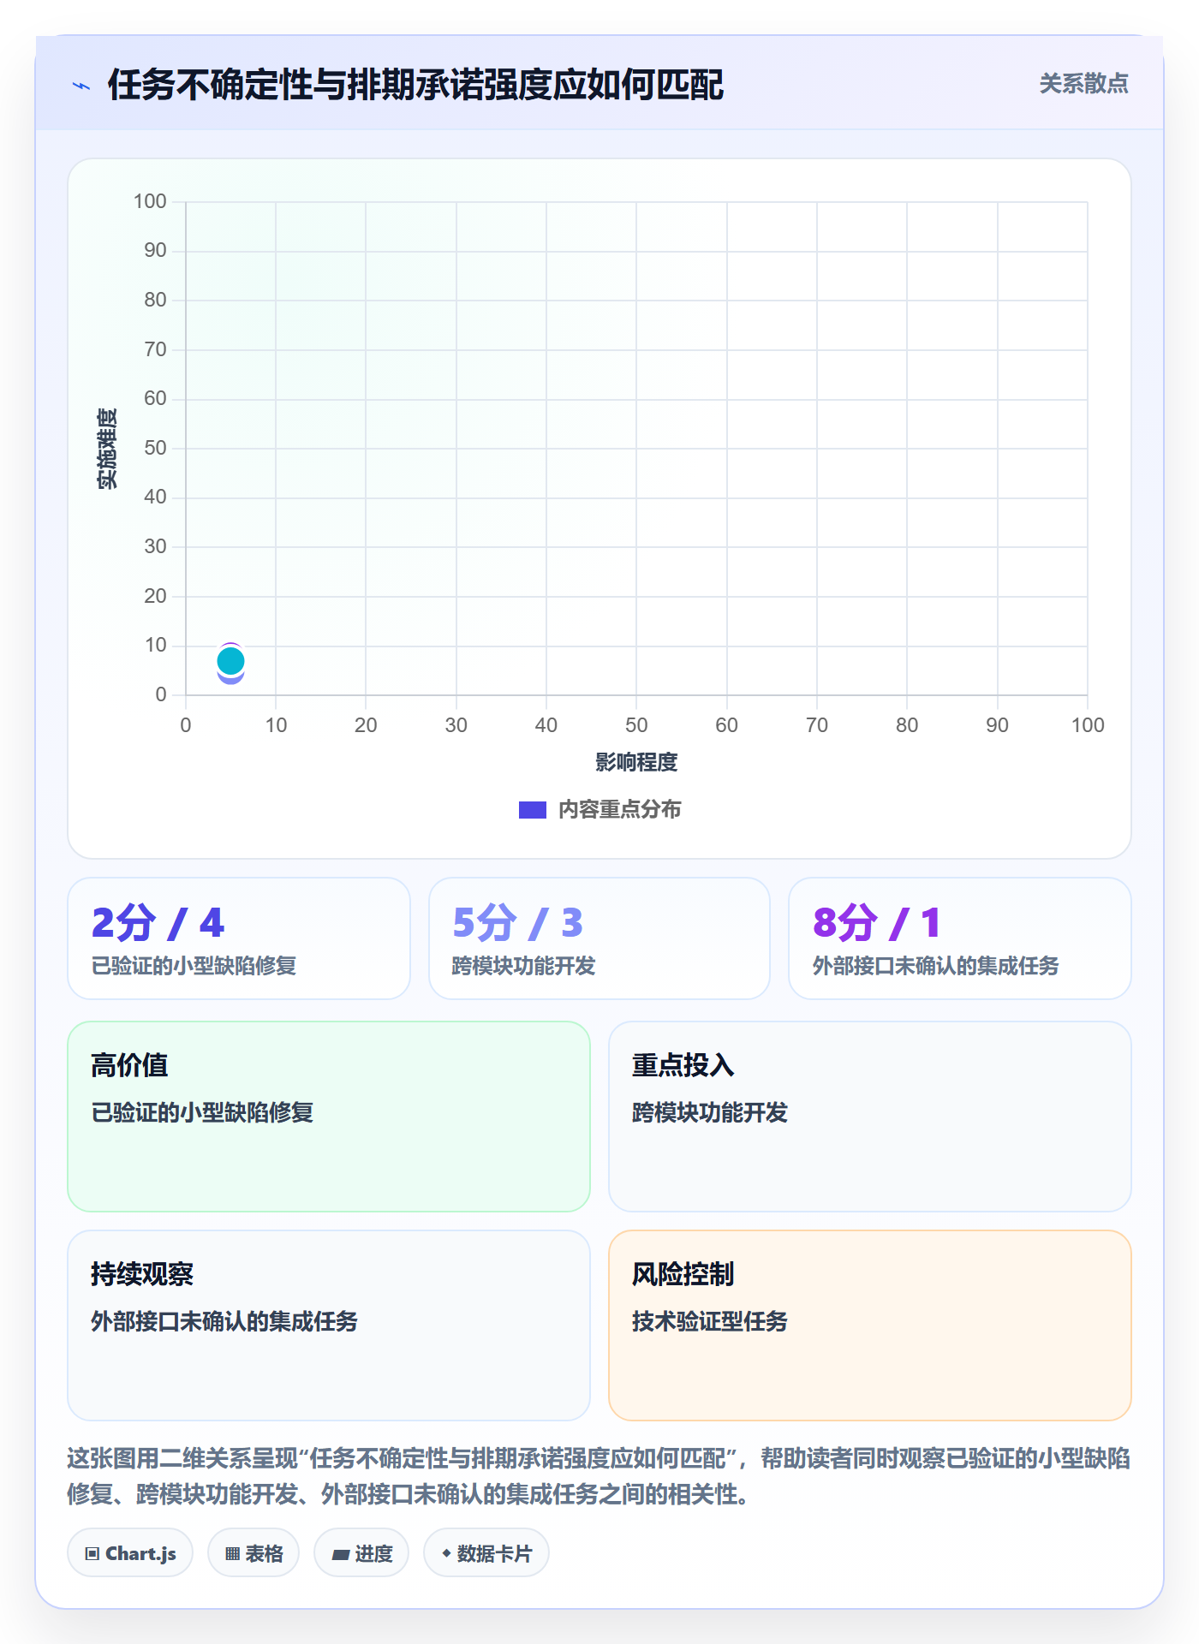Select the 8分 / 1 score card
This screenshot has height=1644, width=1199.
[960, 938]
